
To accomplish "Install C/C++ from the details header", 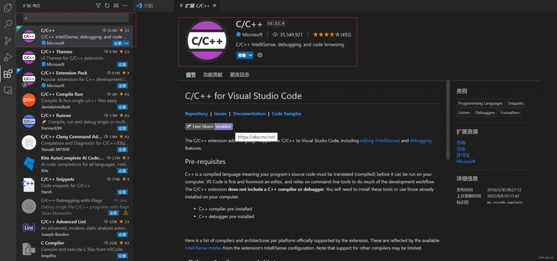I will tap(242, 55).
